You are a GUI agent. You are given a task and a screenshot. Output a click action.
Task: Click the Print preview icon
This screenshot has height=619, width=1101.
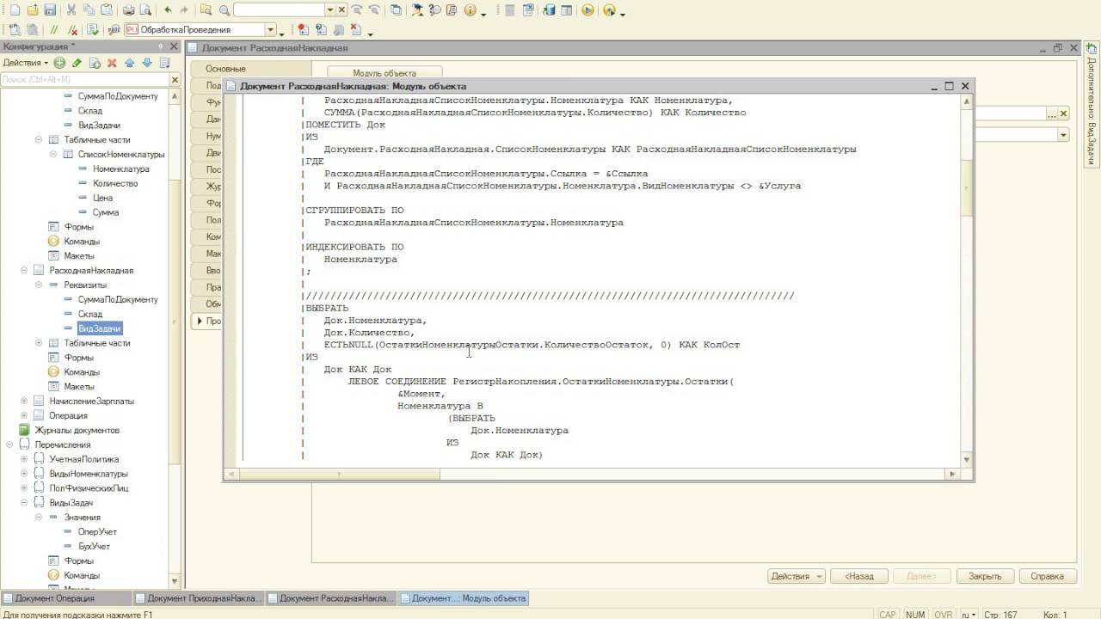(145, 10)
